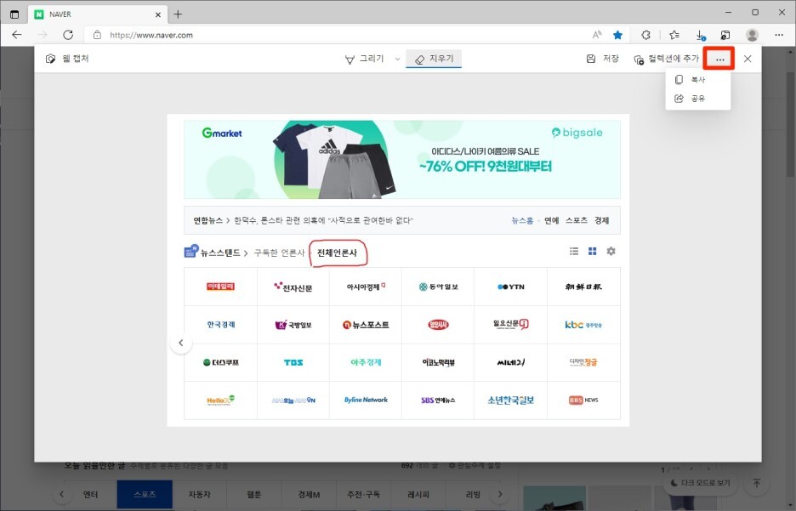Toggle 다크 모드로 보기 on background page
796x511 pixels.
(x=700, y=483)
